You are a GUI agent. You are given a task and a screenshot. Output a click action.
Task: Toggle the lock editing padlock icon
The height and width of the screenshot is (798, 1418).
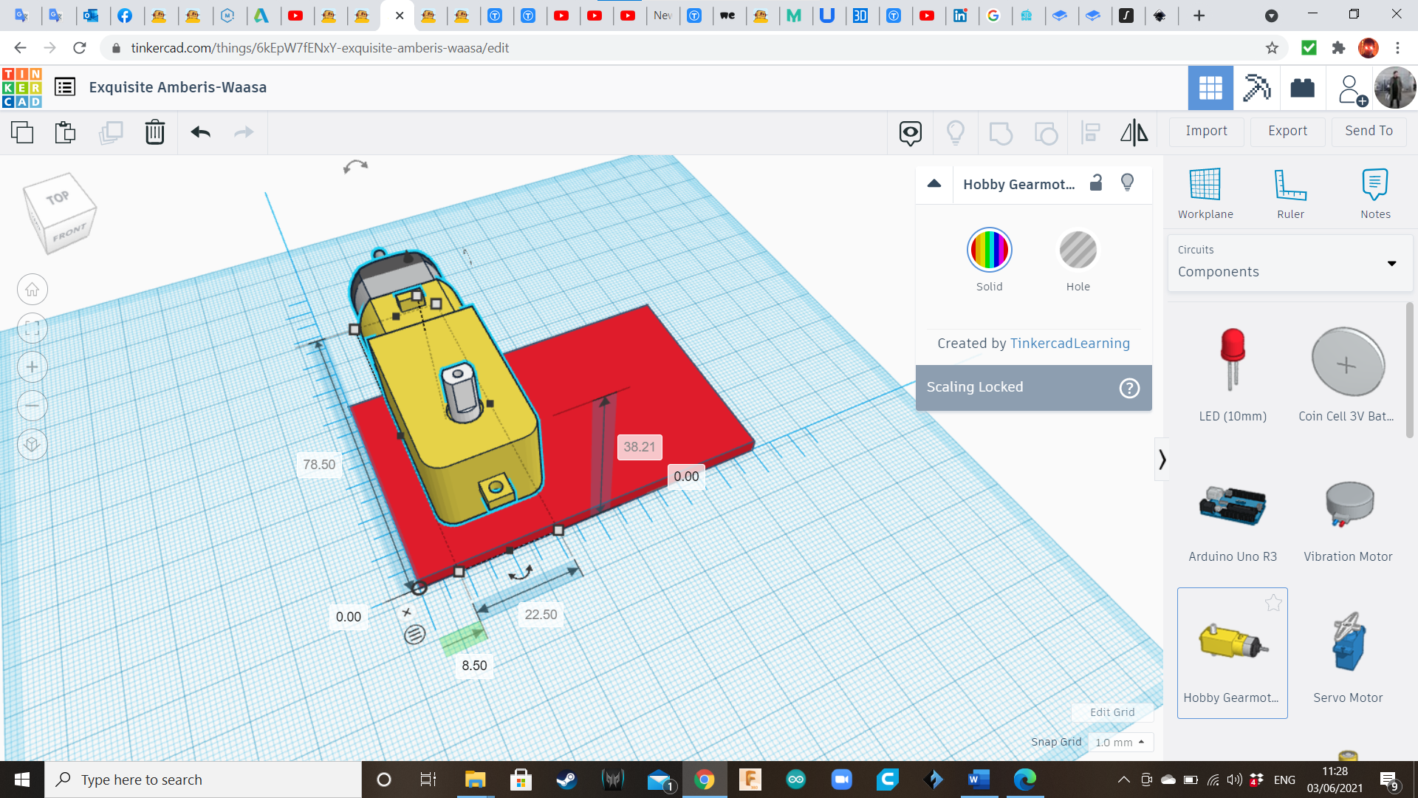pyautogui.click(x=1096, y=183)
